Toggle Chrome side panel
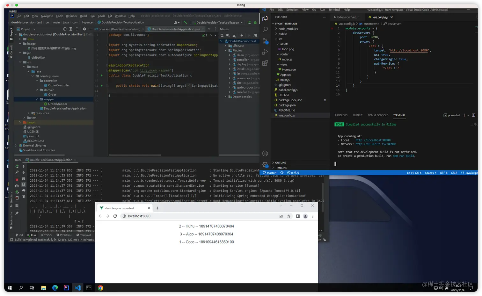 tap(298, 216)
